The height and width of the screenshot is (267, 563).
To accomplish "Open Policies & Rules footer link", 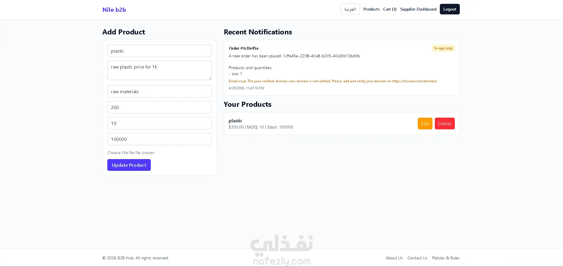I will 446,258.
